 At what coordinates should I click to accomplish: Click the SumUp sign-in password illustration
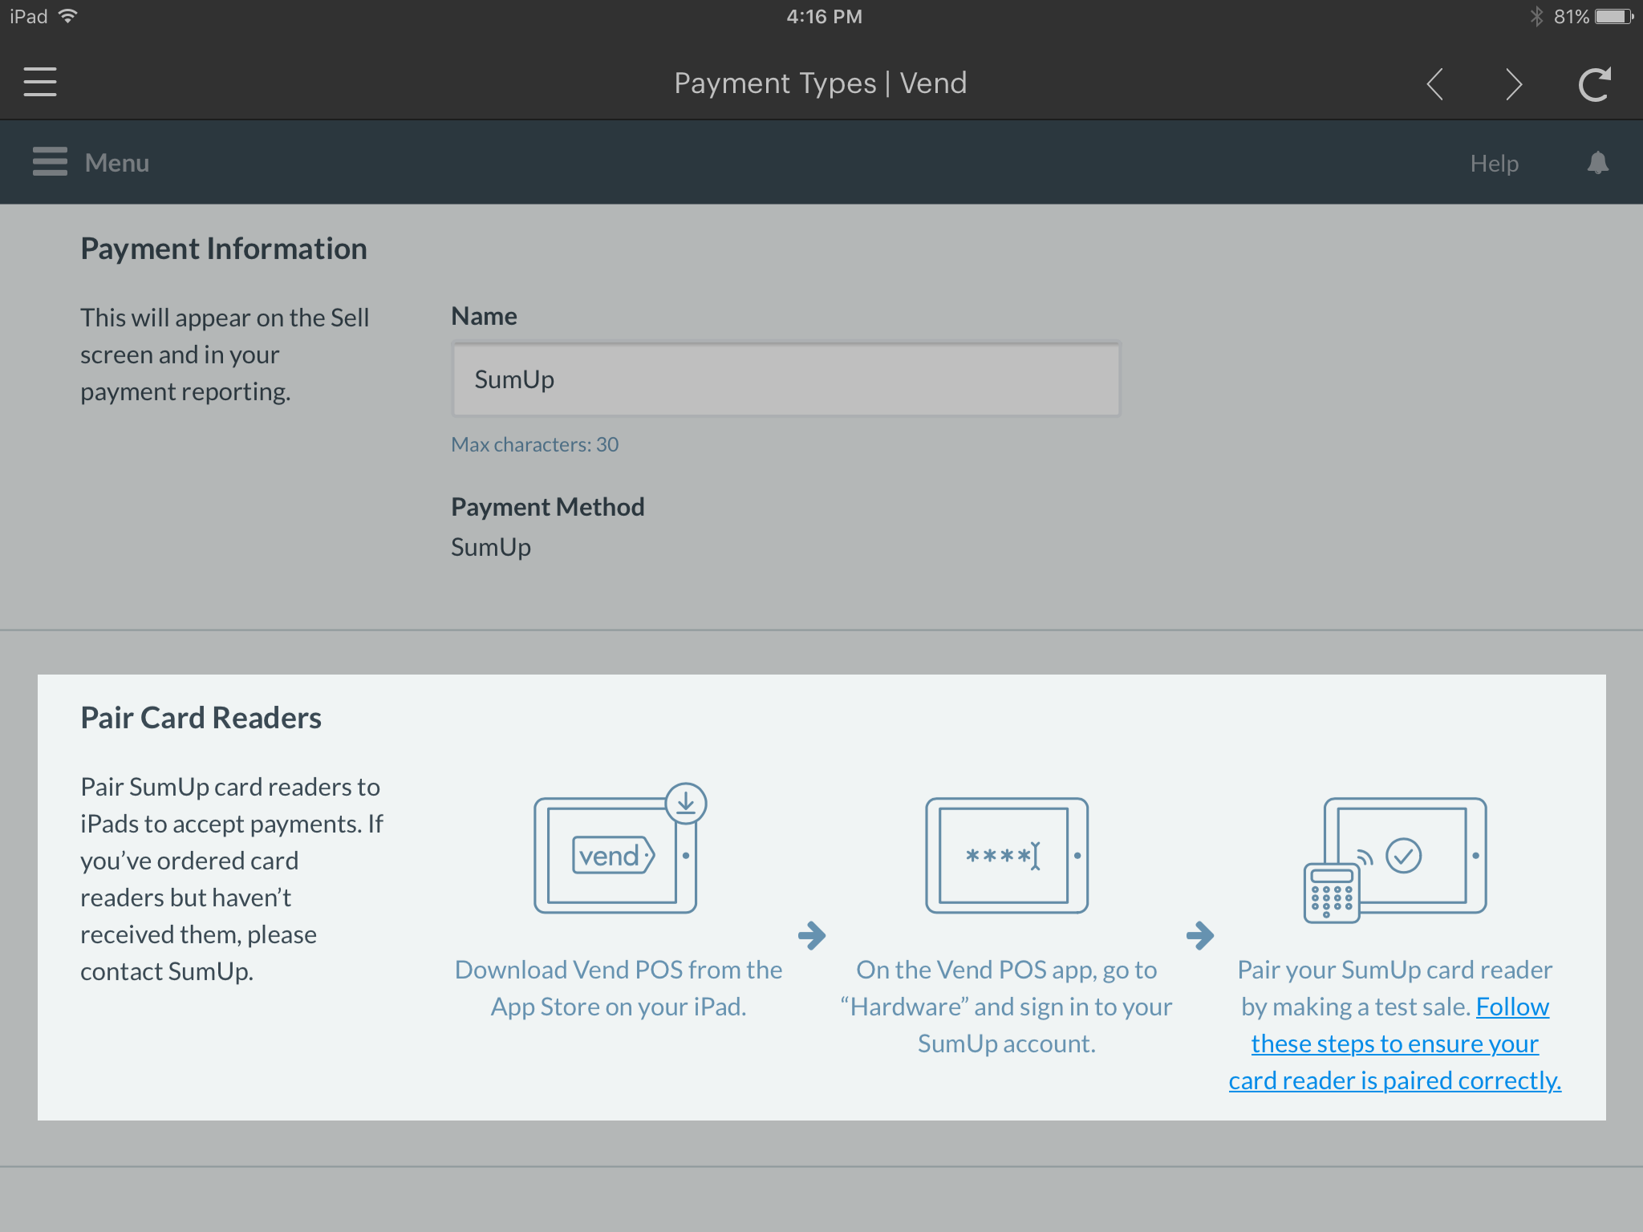point(1007,856)
